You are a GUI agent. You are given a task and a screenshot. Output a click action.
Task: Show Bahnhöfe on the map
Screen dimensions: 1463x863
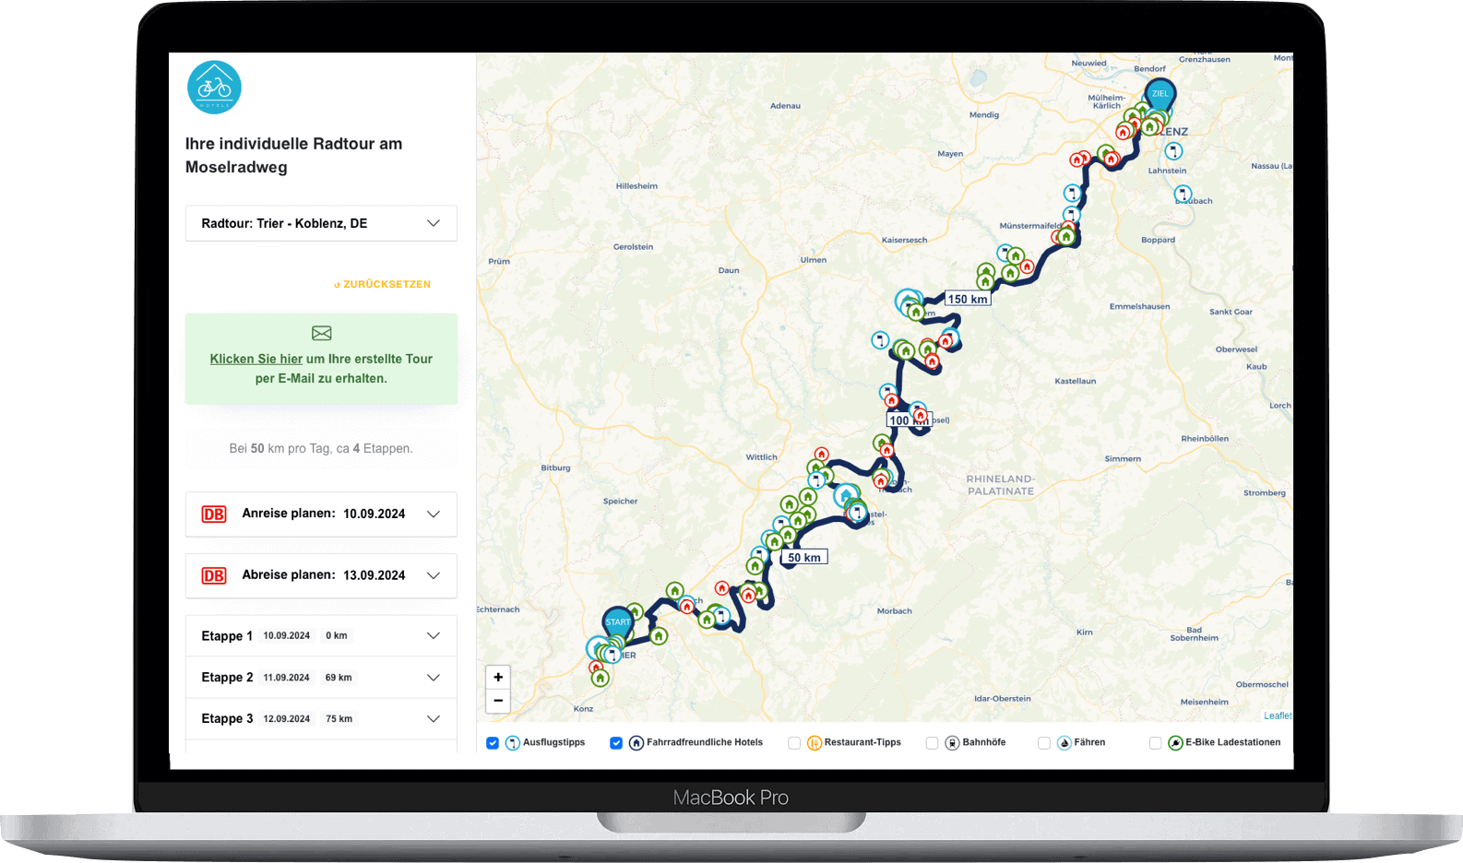[x=932, y=743]
